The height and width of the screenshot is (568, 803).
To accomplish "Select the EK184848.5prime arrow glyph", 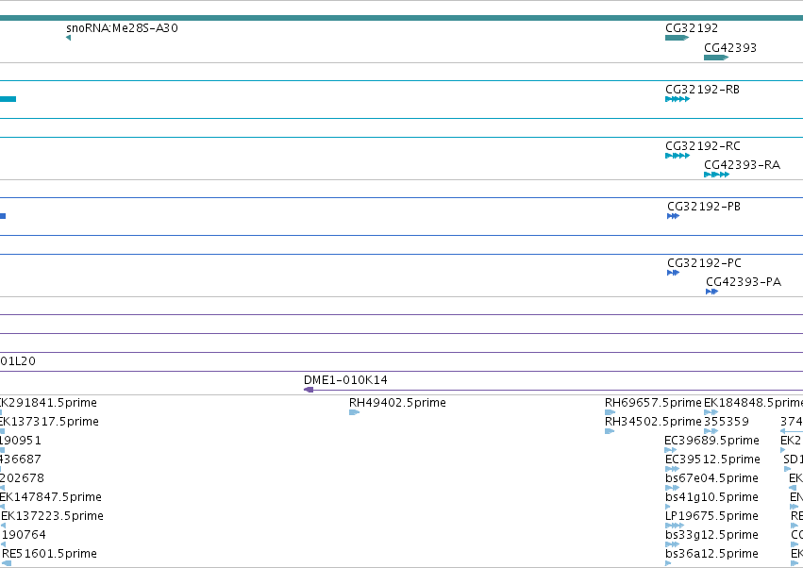I will 711,412.
